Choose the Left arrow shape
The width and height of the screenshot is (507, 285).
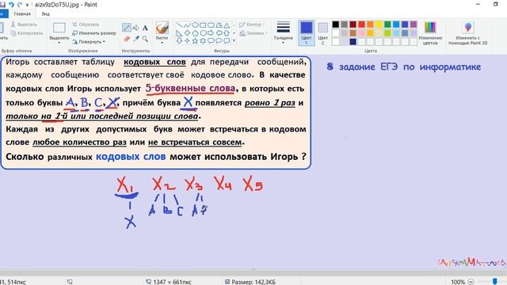click(x=219, y=33)
